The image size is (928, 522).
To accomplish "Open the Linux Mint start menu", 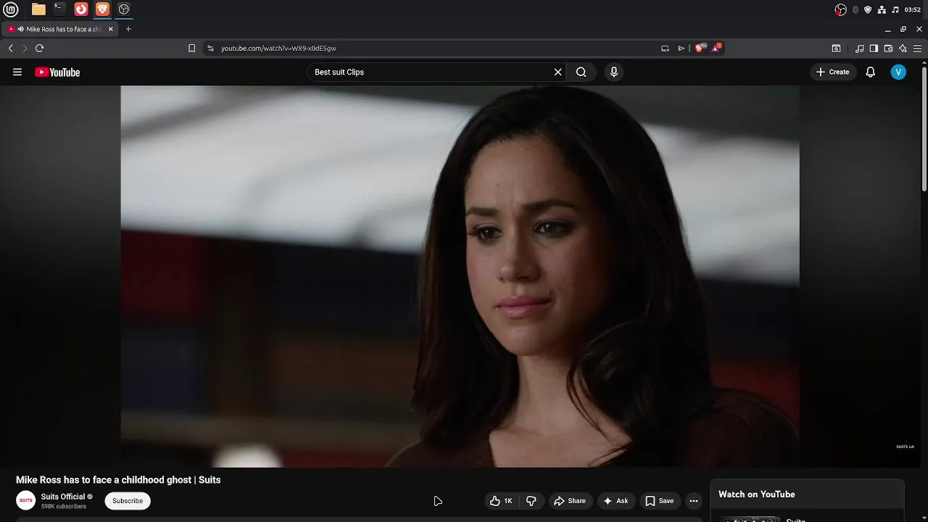I will pos(10,9).
